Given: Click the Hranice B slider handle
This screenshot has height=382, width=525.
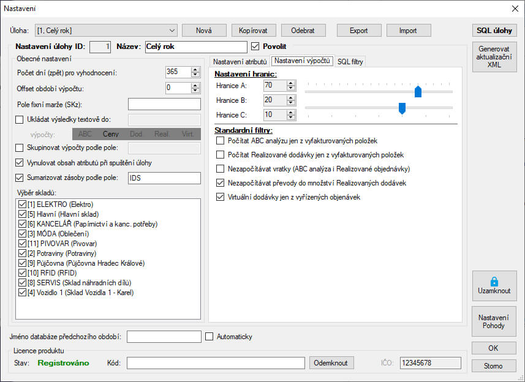Looking at the screenshot, I should (x=402, y=108).
